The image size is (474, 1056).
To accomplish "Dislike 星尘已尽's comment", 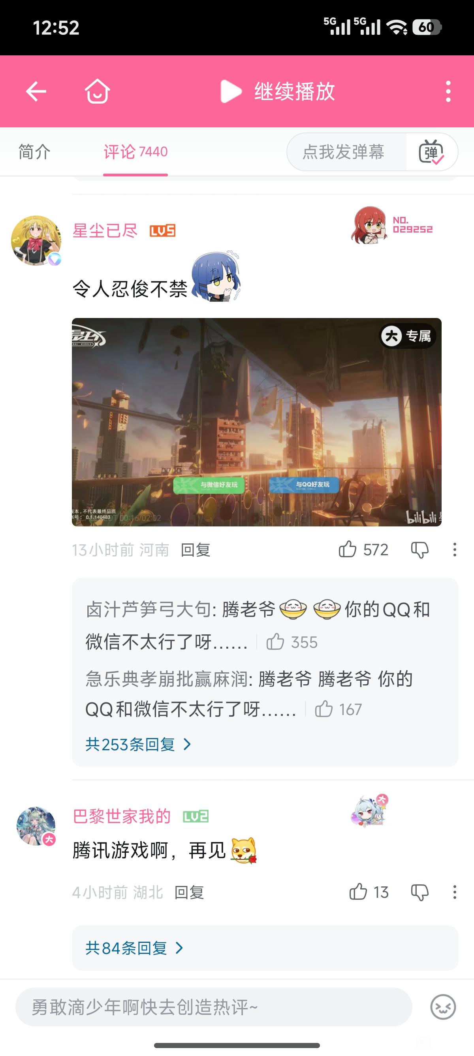I will click(x=419, y=550).
